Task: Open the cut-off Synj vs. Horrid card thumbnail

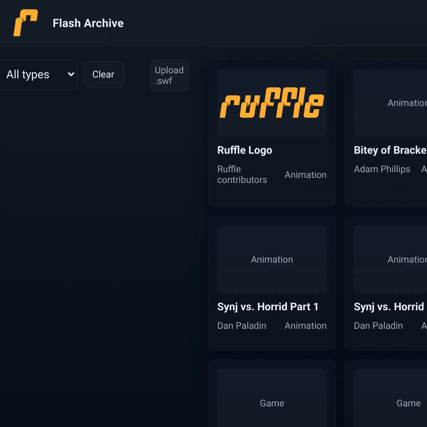Action: (x=390, y=259)
